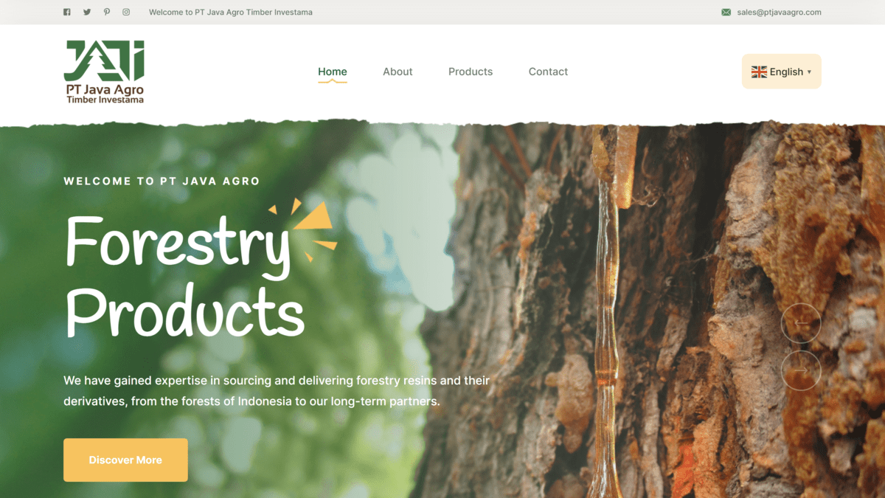Open the Twitter social icon
885x498 pixels.
87,12
